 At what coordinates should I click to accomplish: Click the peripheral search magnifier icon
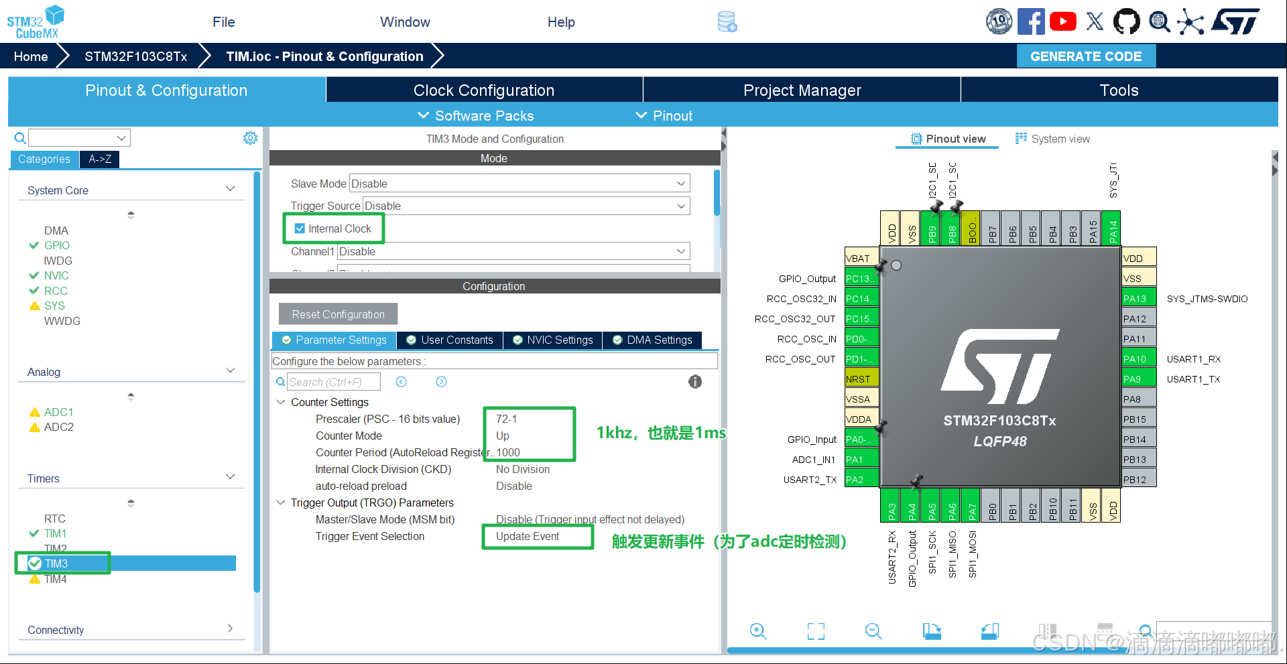click(20, 138)
